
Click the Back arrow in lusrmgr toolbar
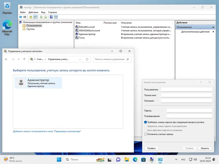pyautogui.click(x=21, y=17)
